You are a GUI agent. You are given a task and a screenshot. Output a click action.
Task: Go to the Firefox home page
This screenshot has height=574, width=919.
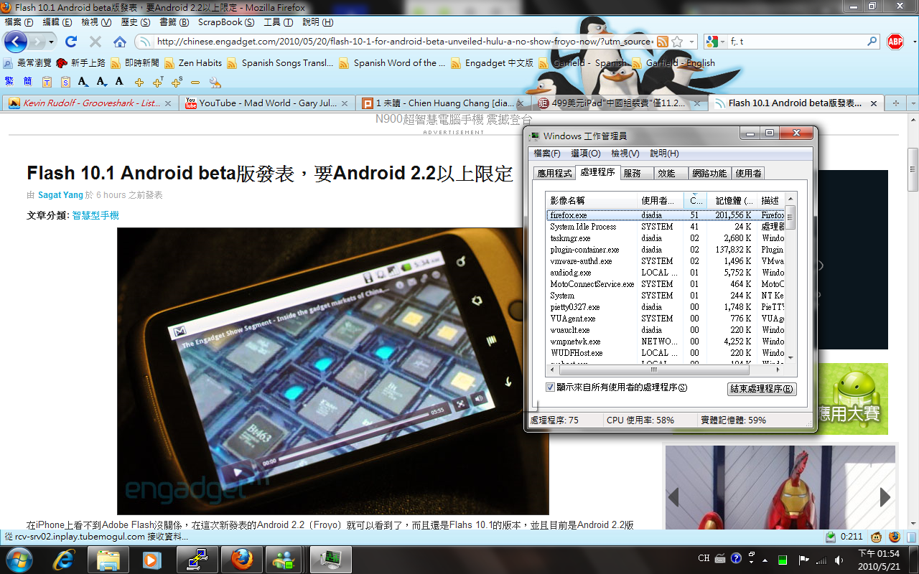pos(120,42)
